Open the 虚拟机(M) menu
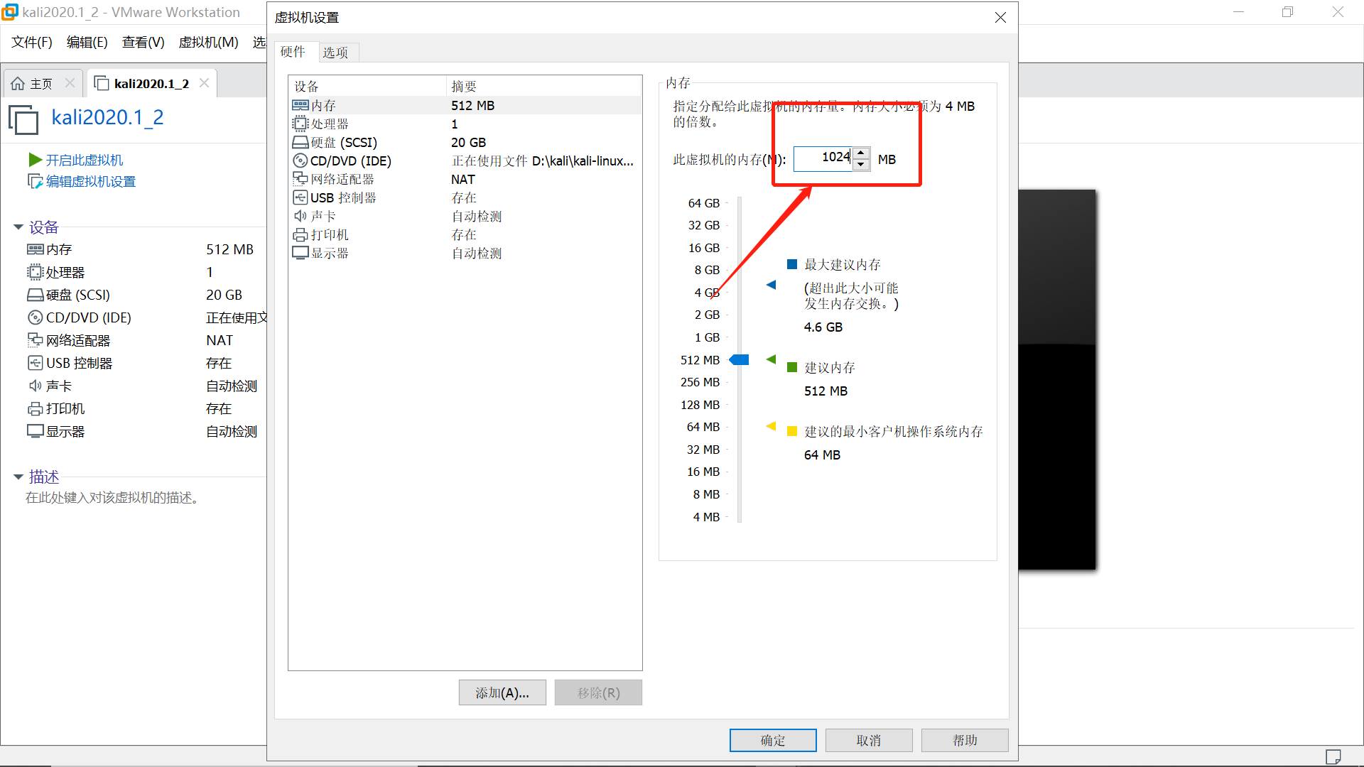The image size is (1364, 767). [208, 42]
